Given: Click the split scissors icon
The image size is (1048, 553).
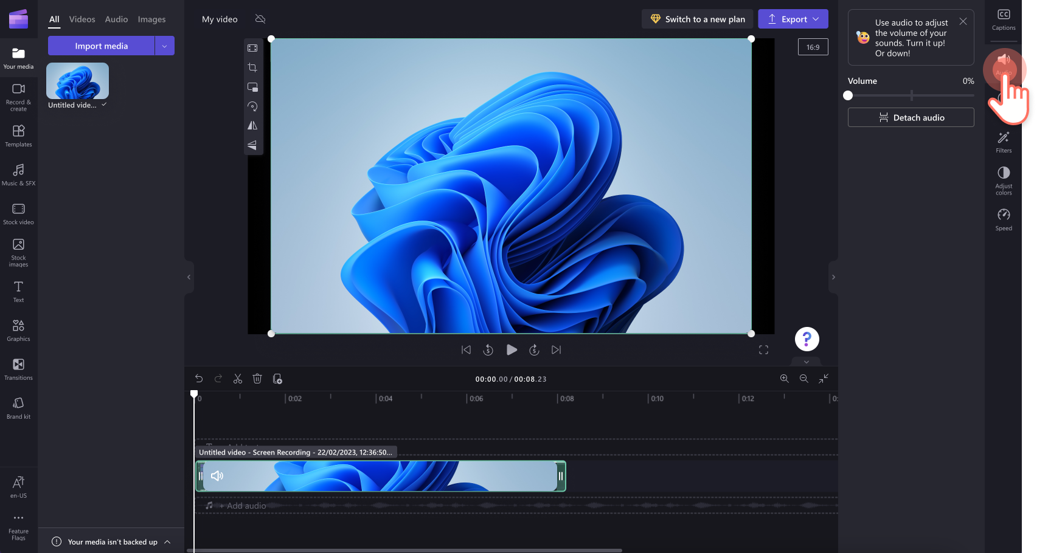Looking at the screenshot, I should point(238,379).
